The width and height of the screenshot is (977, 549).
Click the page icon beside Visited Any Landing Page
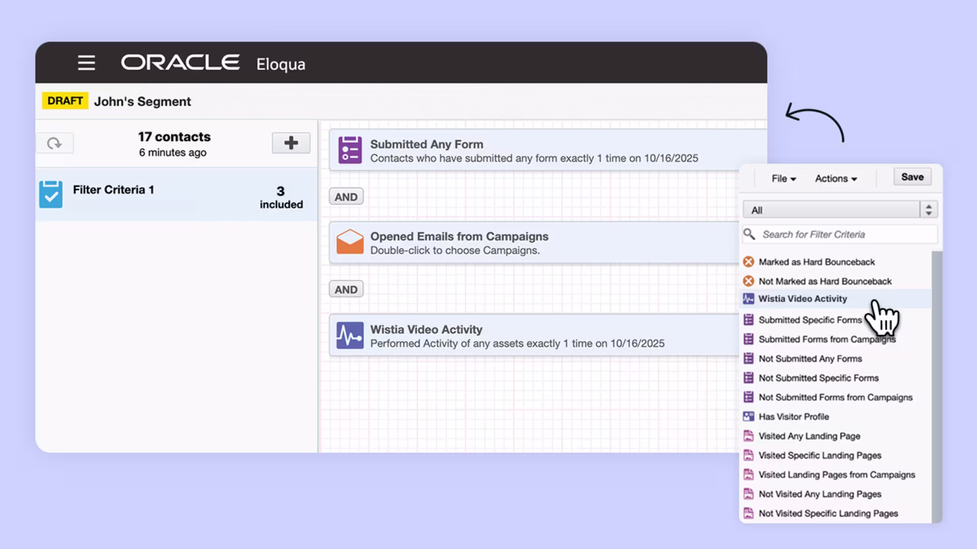pyautogui.click(x=748, y=436)
